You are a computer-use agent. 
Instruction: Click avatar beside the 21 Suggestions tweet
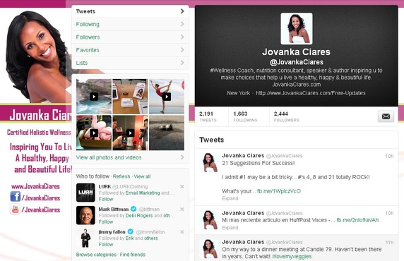210,162
